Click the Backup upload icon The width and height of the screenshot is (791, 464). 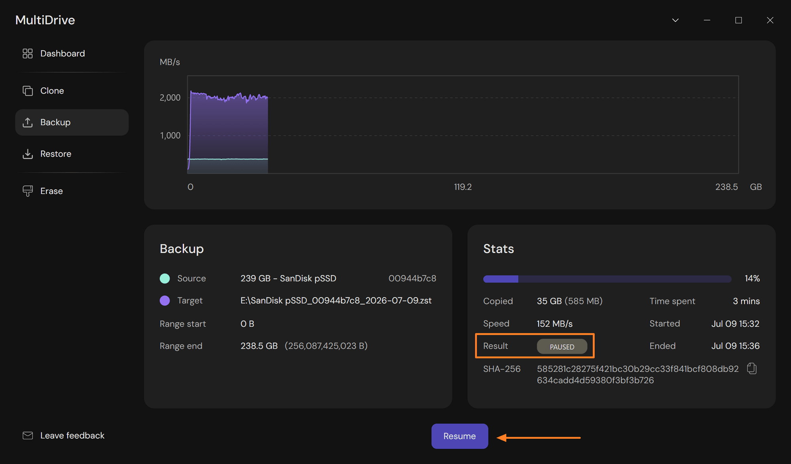(28, 122)
